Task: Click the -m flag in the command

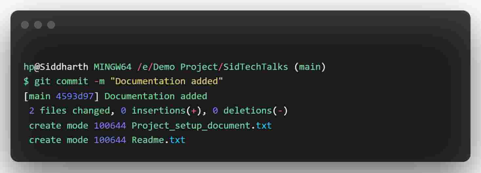Action: pos(99,82)
